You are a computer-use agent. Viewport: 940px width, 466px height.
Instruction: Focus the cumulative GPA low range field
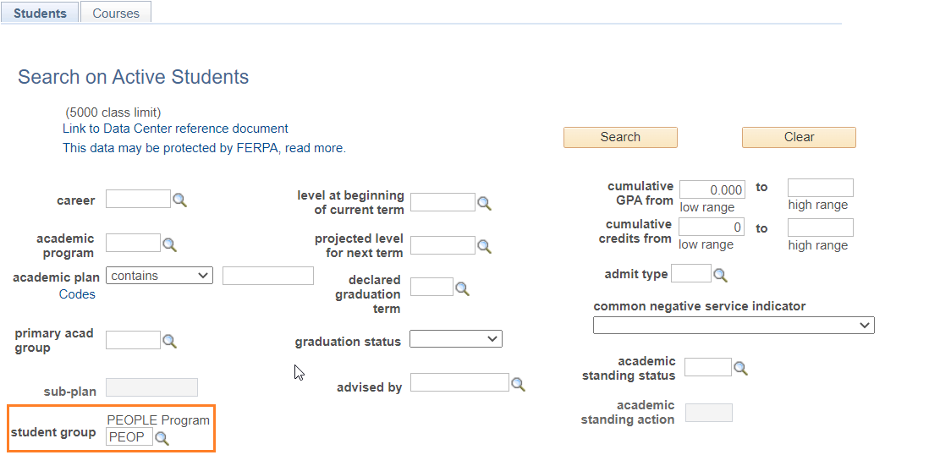point(712,190)
